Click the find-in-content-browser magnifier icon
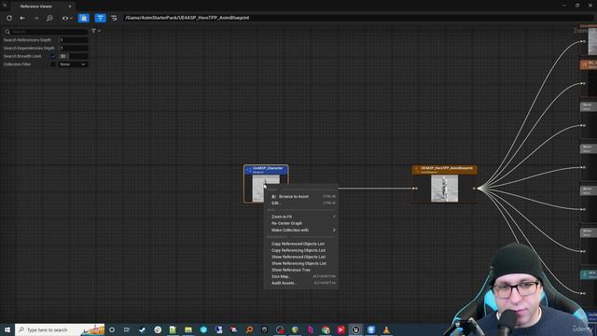The height and width of the screenshot is (336, 597). click(x=49, y=18)
